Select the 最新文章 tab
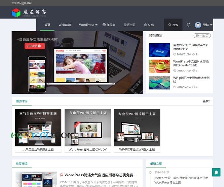Viewport: 224px width, 187px height. coord(156,163)
